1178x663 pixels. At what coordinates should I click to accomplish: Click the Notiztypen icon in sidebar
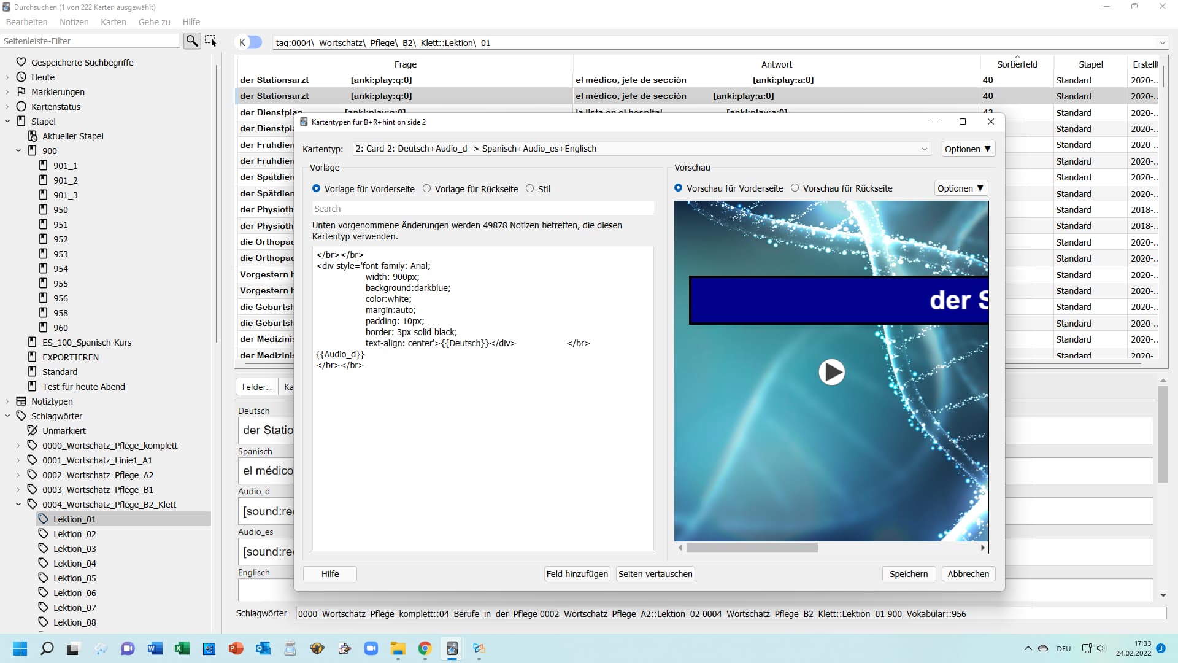pyautogui.click(x=21, y=401)
